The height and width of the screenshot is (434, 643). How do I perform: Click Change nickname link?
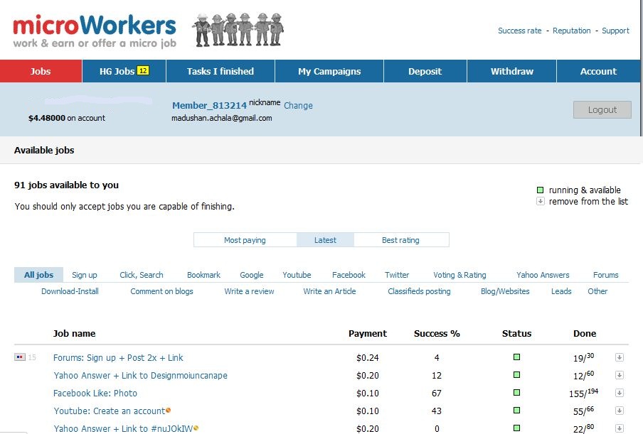298,106
